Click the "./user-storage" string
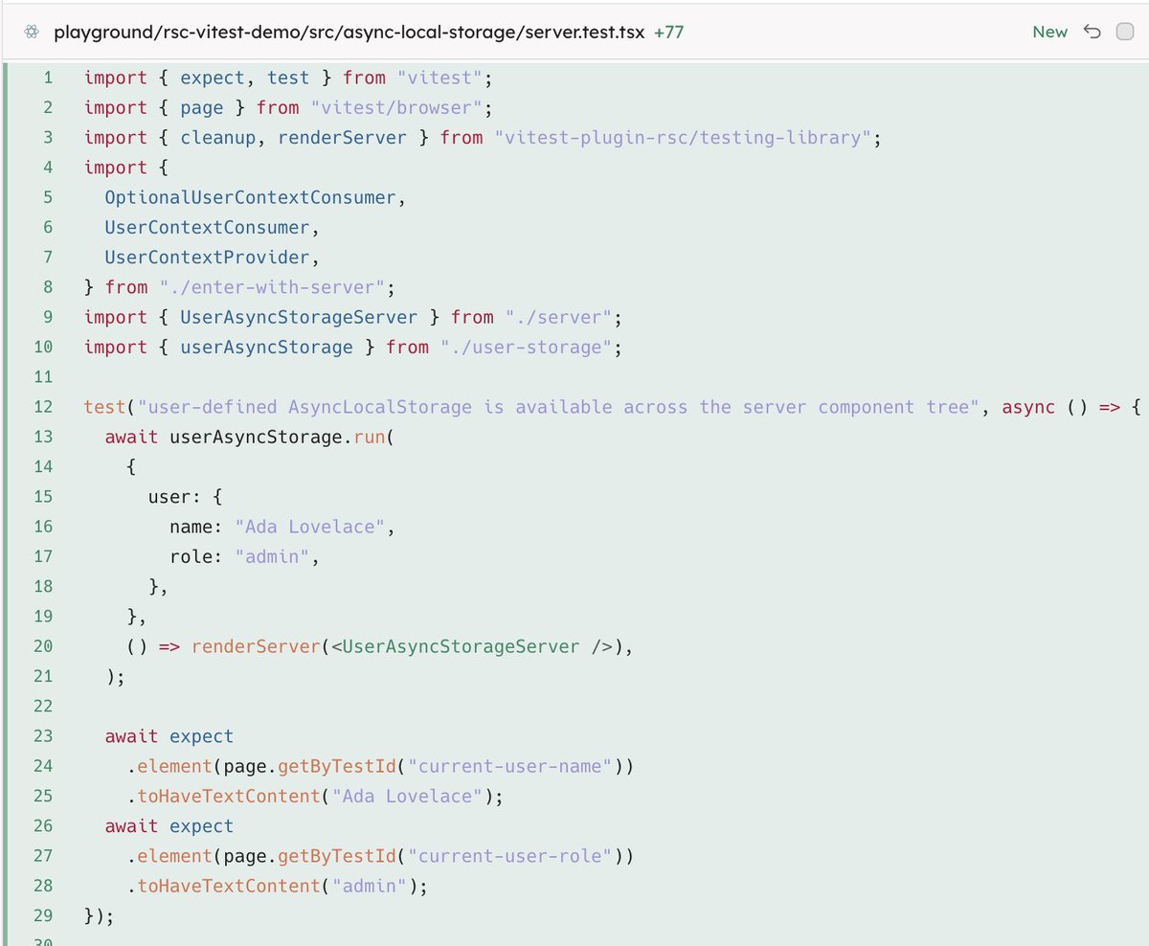The width and height of the screenshot is (1149, 946). tap(526, 347)
